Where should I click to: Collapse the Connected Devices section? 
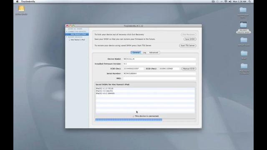click(x=67, y=32)
